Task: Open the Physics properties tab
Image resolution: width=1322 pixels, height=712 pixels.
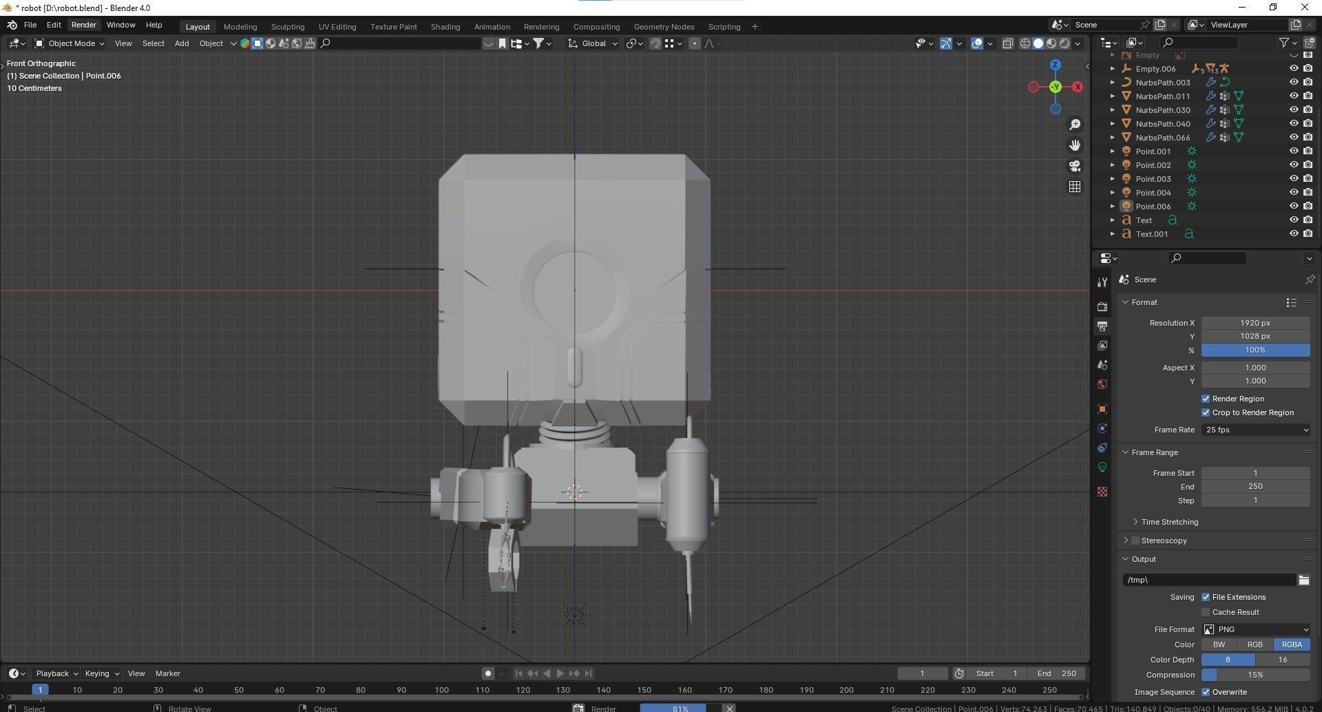Action: [x=1102, y=428]
